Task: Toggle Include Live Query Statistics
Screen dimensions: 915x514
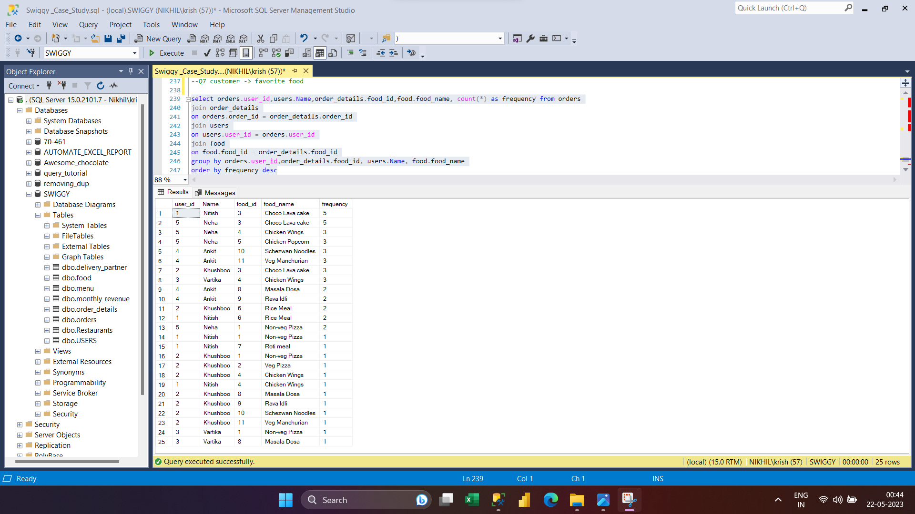Action: click(x=276, y=53)
